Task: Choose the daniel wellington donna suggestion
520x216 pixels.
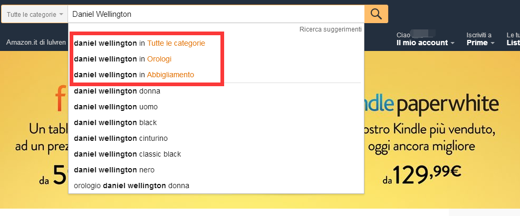Action: [216, 91]
